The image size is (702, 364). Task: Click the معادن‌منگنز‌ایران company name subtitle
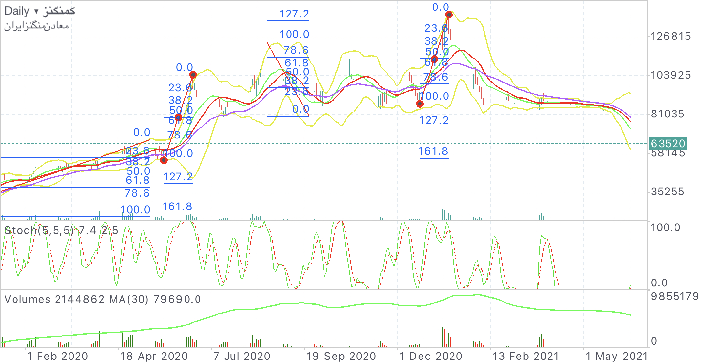36,26
